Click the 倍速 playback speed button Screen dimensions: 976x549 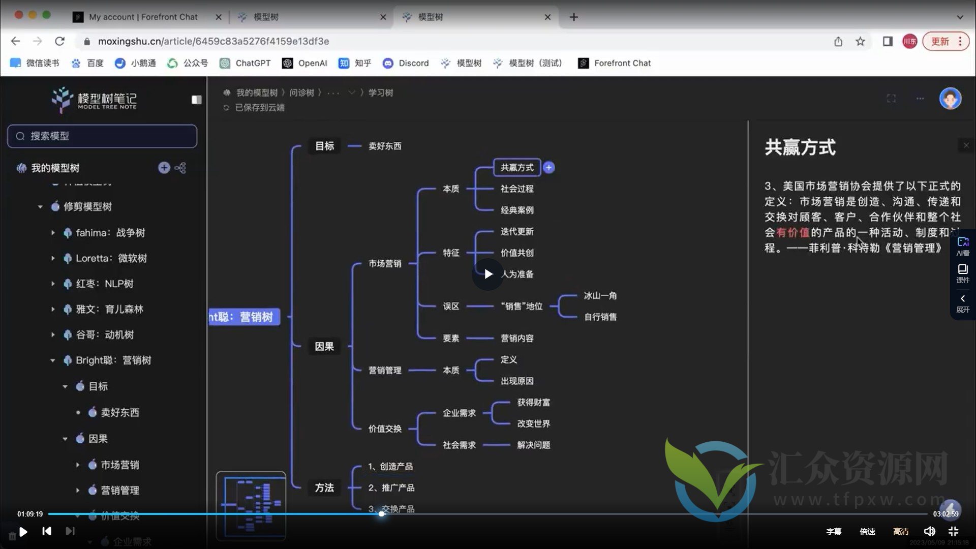[867, 531]
